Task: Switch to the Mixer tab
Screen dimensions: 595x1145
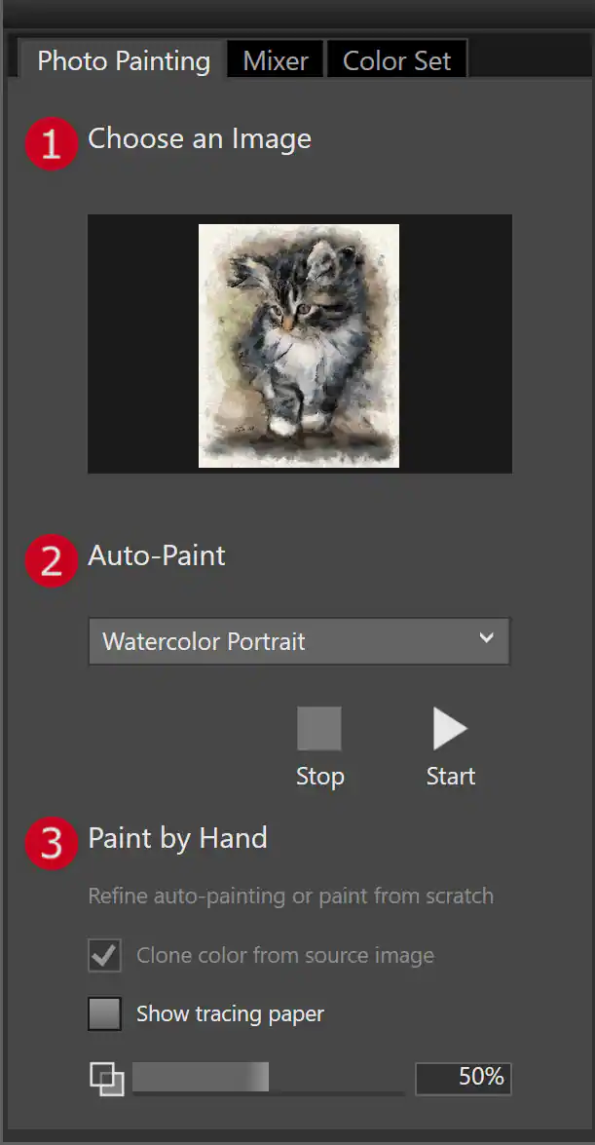Action: [x=275, y=60]
